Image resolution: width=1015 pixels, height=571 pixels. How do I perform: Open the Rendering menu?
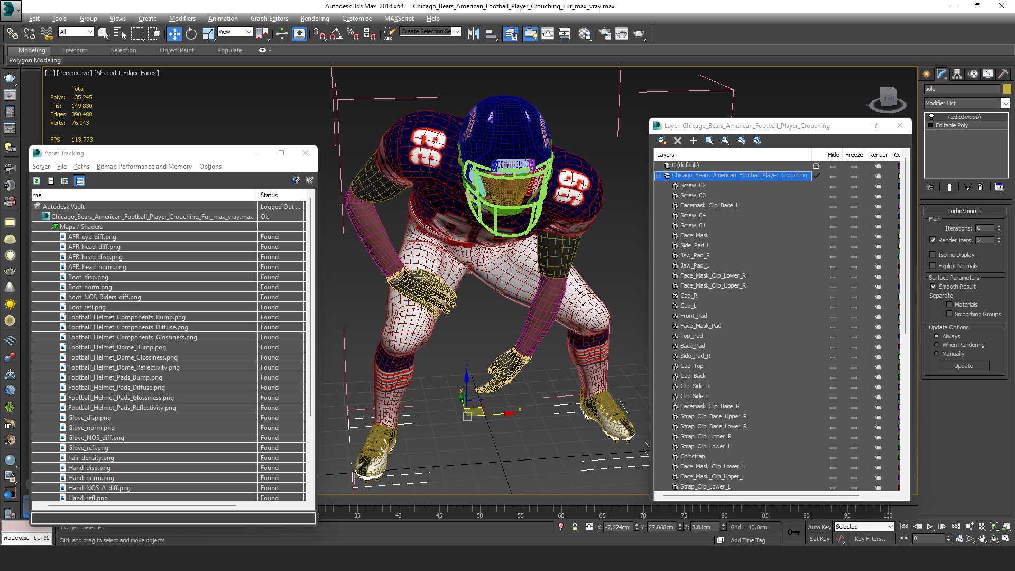[315, 19]
